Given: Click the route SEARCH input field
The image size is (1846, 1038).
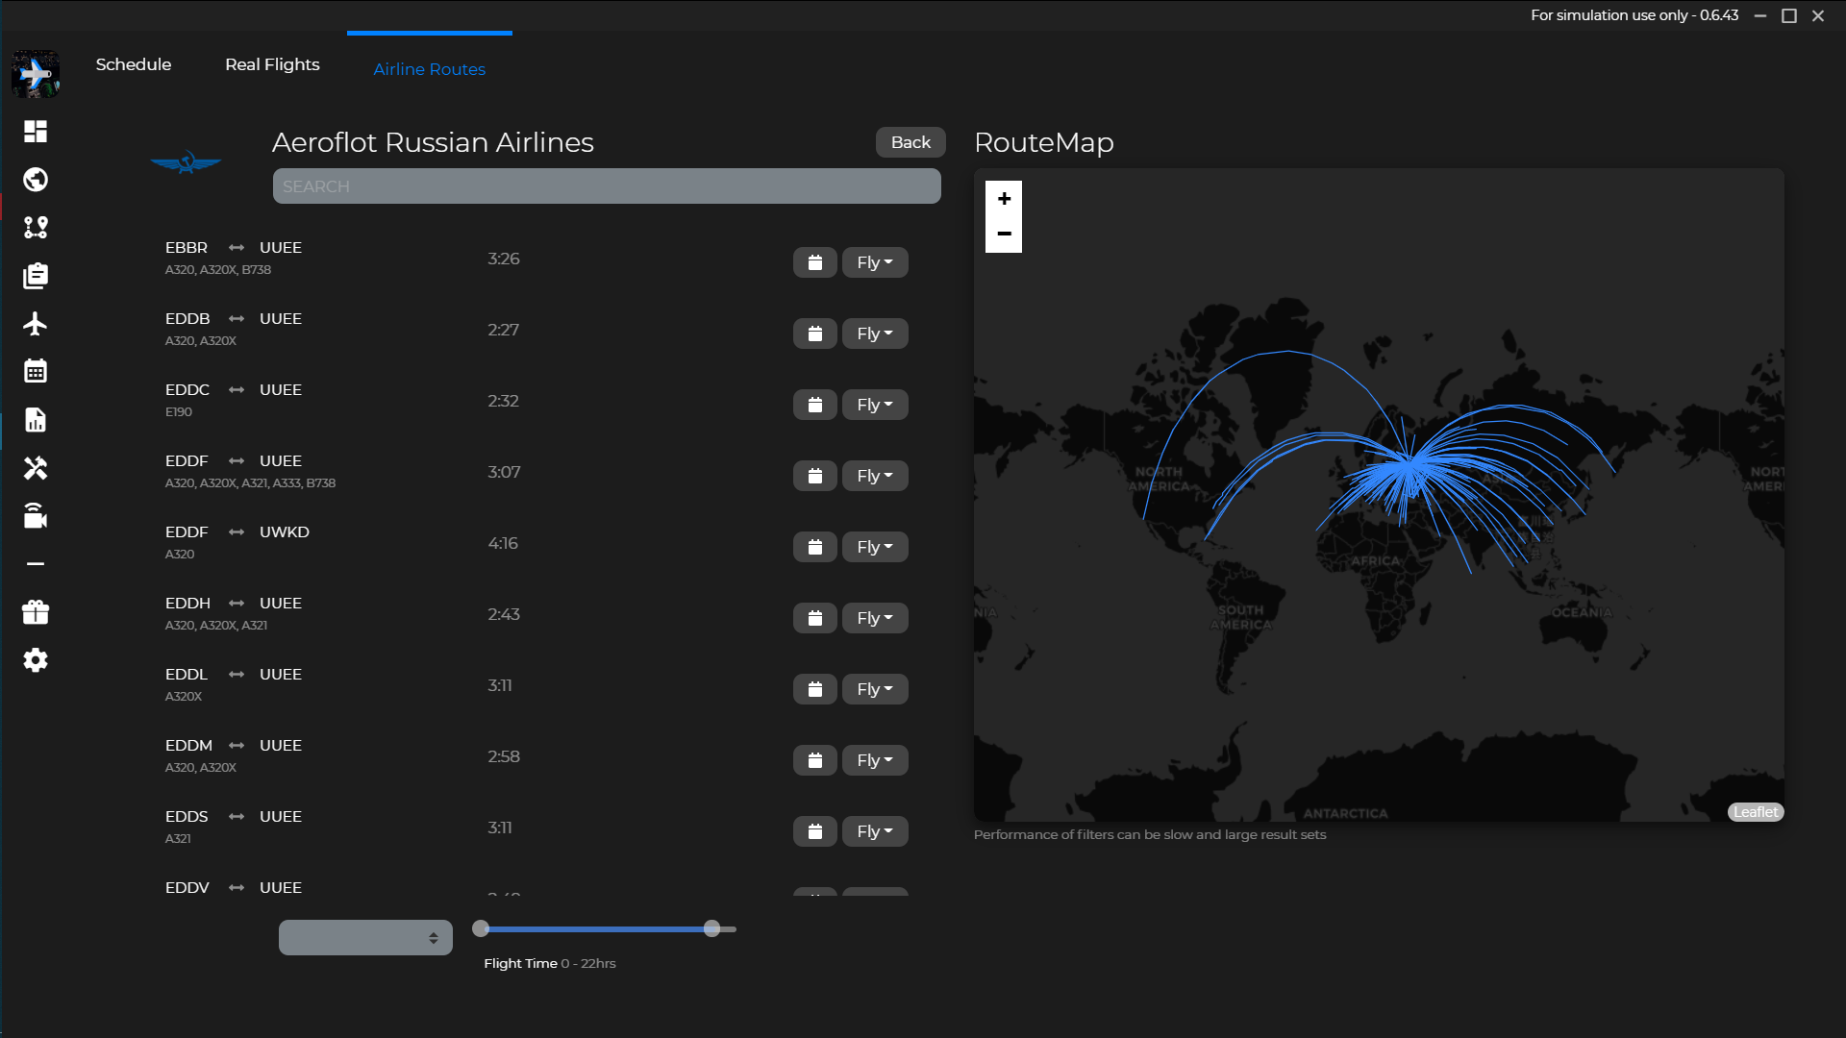Looking at the screenshot, I should pos(606,186).
